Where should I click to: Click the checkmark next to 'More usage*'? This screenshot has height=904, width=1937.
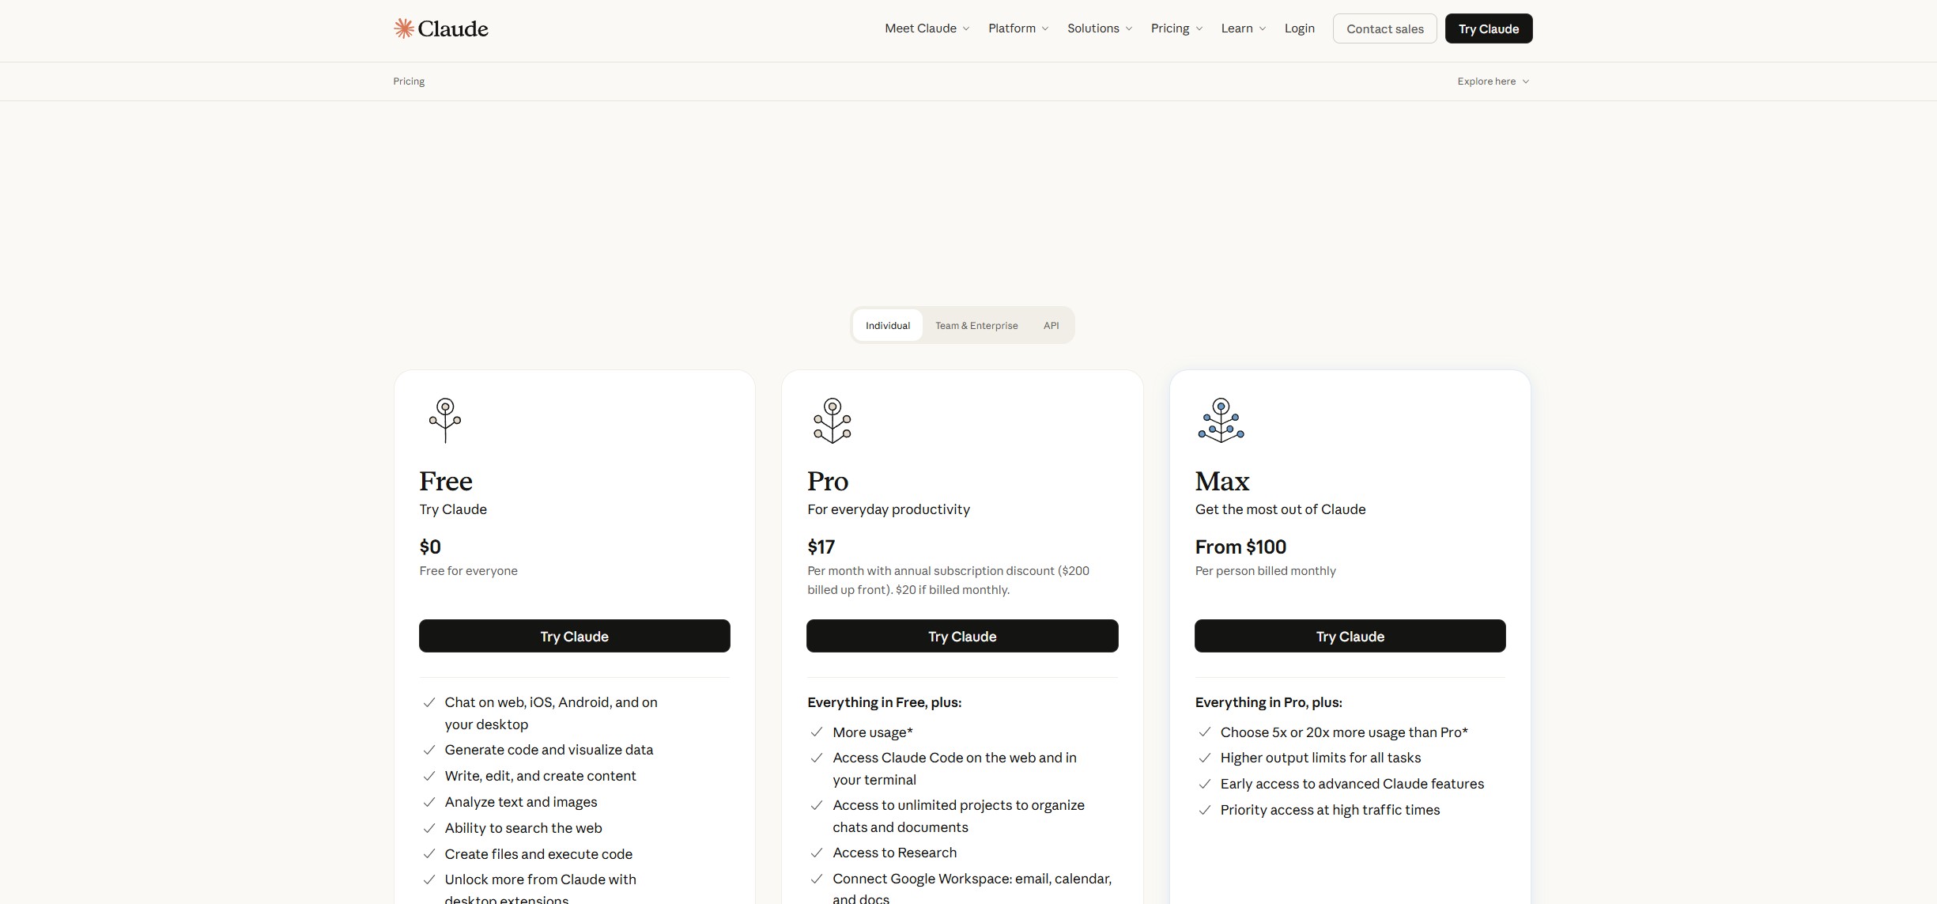[817, 732]
